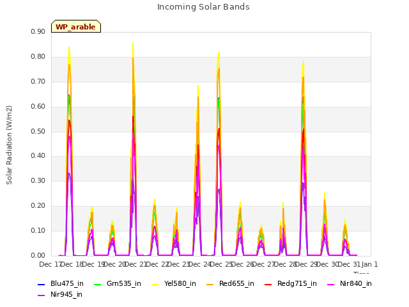Click the yellow peak of Dec 17
This screenshot has width=409, height=307.
[69, 48]
